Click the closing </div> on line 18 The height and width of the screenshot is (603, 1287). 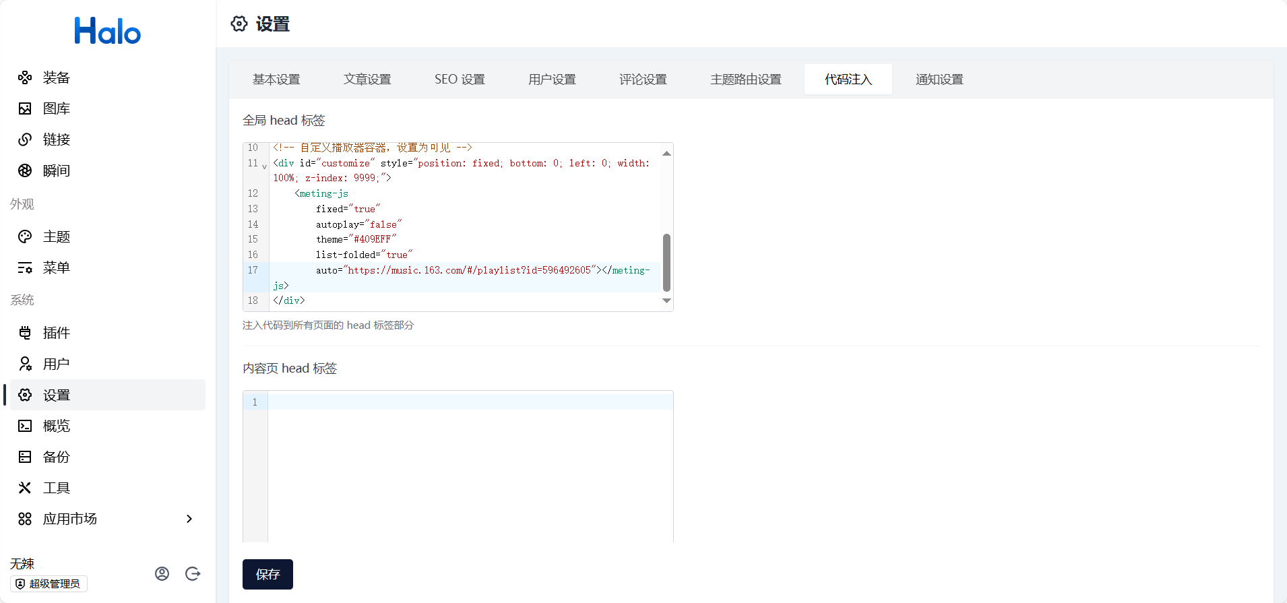point(289,300)
